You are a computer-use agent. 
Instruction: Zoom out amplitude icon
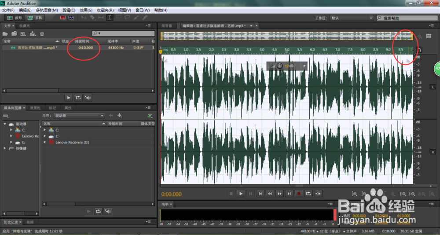(x=364, y=194)
